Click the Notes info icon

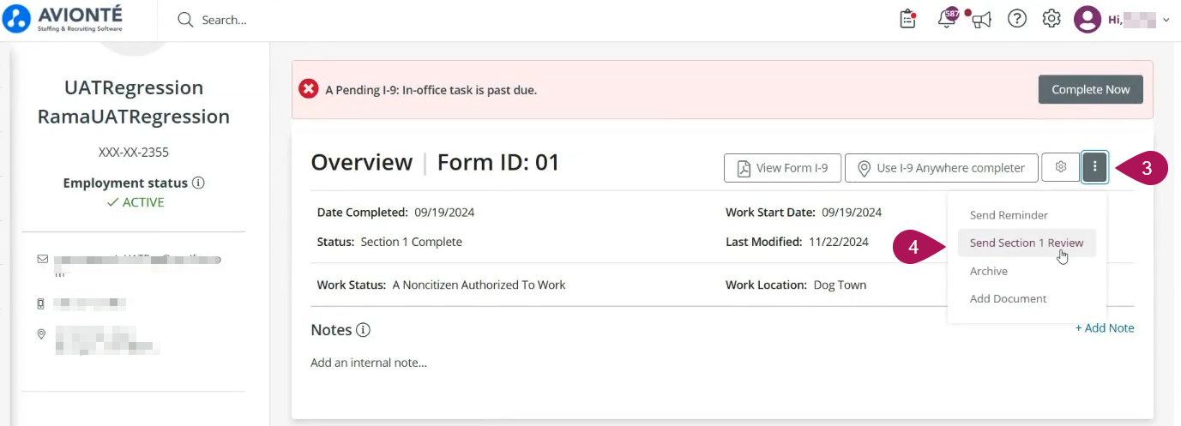tap(363, 330)
